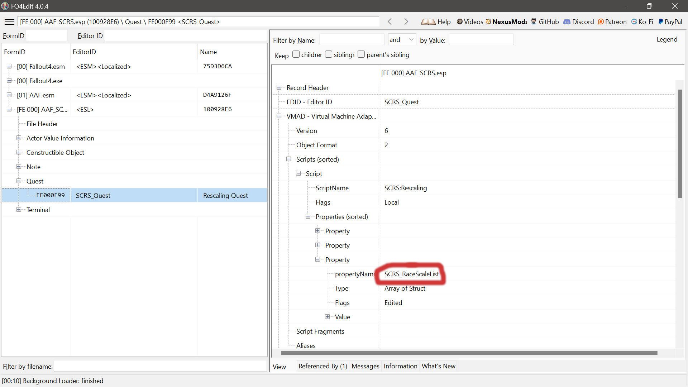The image size is (688, 387).
Task: Open the Discord link
Action: (579, 22)
